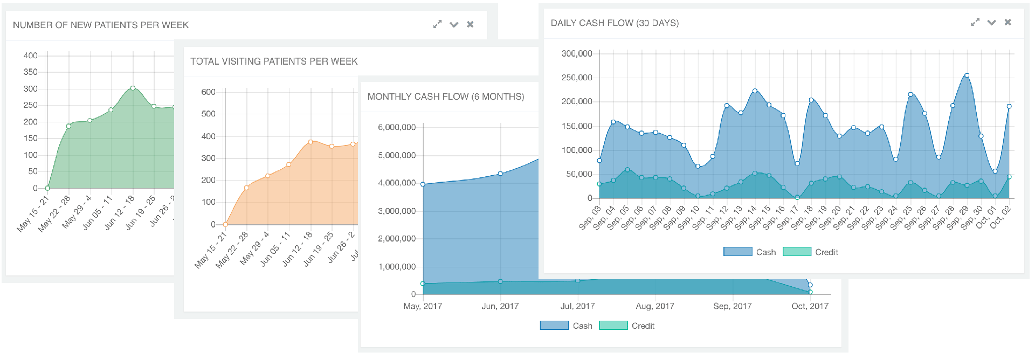1035x359 pixels.
Task: Click 'Daily Cash Flow (30 Days)' title
Action: point(615,23)
